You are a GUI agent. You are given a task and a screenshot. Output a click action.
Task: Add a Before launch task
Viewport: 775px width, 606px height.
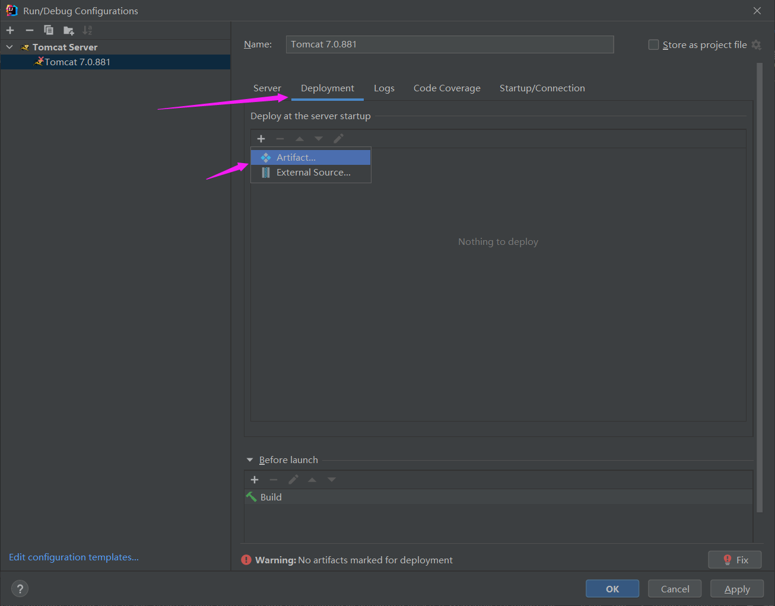[x=255, y=480]
